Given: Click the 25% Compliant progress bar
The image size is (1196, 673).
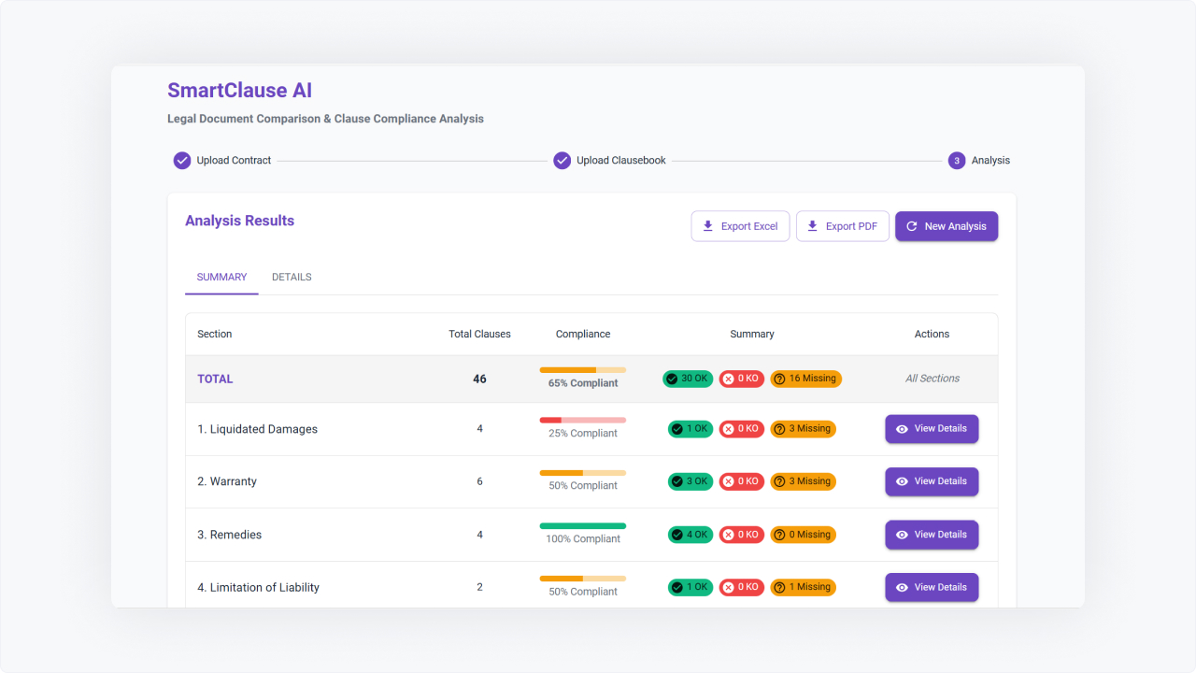Looking at the screenshot, I should click(x=582, y=420).
